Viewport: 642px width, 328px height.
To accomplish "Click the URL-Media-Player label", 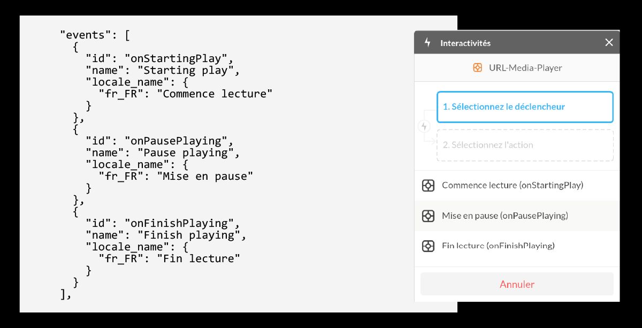I will pyautogui.click(x=525, y=68).
